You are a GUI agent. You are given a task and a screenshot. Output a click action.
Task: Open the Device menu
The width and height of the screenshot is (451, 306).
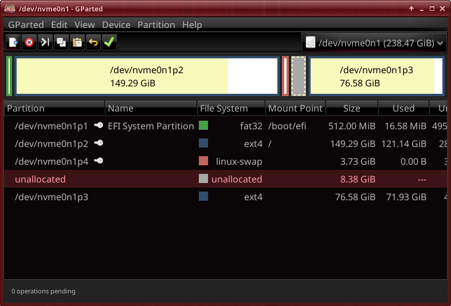click(116, 25)
